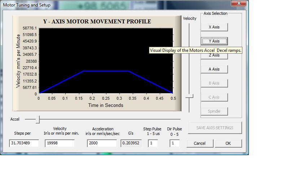Select the Step Pulse input box
303x189 pixels.
coord(153,143)
